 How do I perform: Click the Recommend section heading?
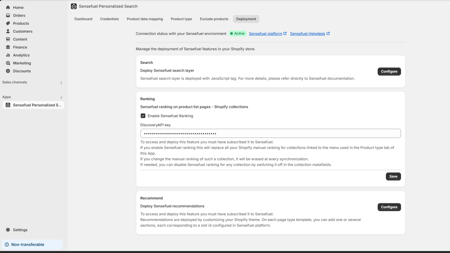tap(151, 198)
